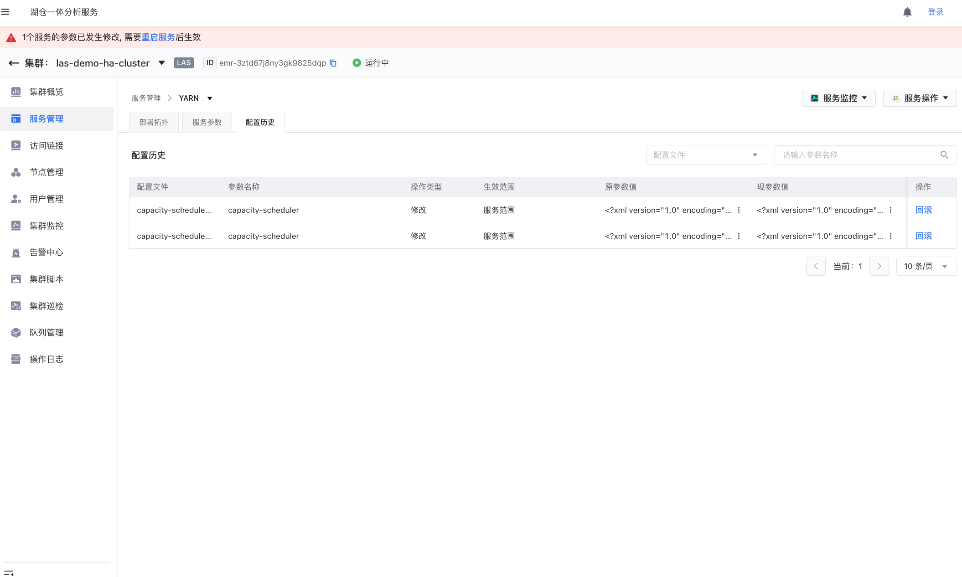Collapse sidebar using bottom-left icon

[9, 572]
